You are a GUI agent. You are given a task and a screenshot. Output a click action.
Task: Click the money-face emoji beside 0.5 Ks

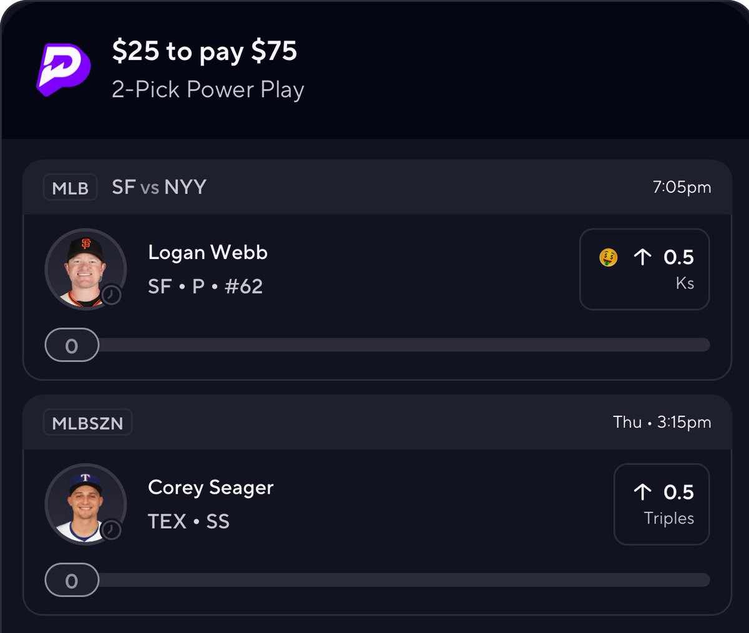609,257
